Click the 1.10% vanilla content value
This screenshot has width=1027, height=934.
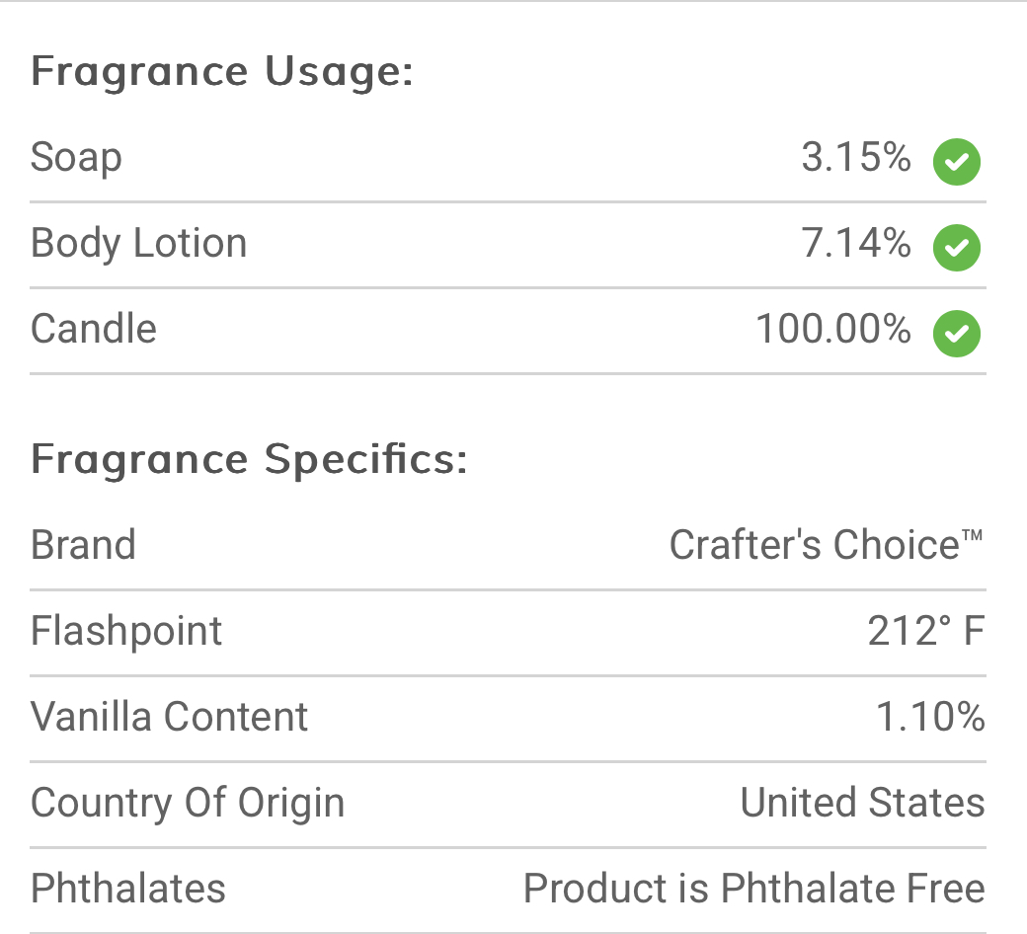coord(929,717)
